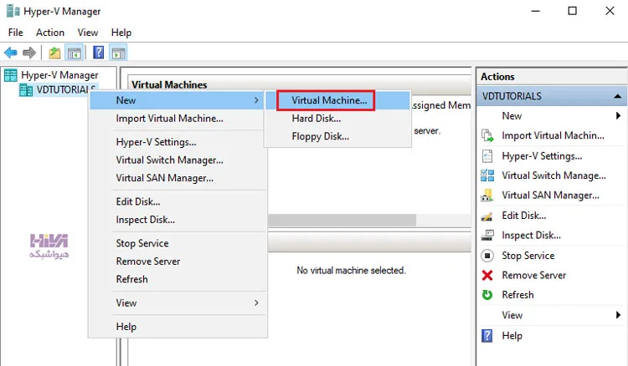Screen dimensions: 628x366
Task: Click the horizontal scrollbar in Virtual Machines list
Action: (342, 220)
